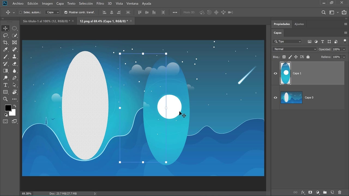
Task: Hide the Capa 1 layer
Action: pos(275,73)
